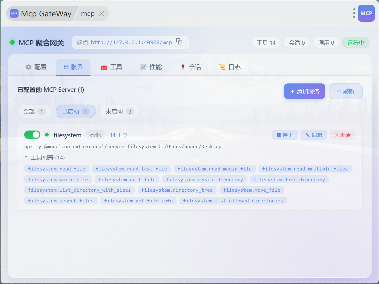
Task: Click the filesystem.list_directory tool chip
Action: coord(289,179)
